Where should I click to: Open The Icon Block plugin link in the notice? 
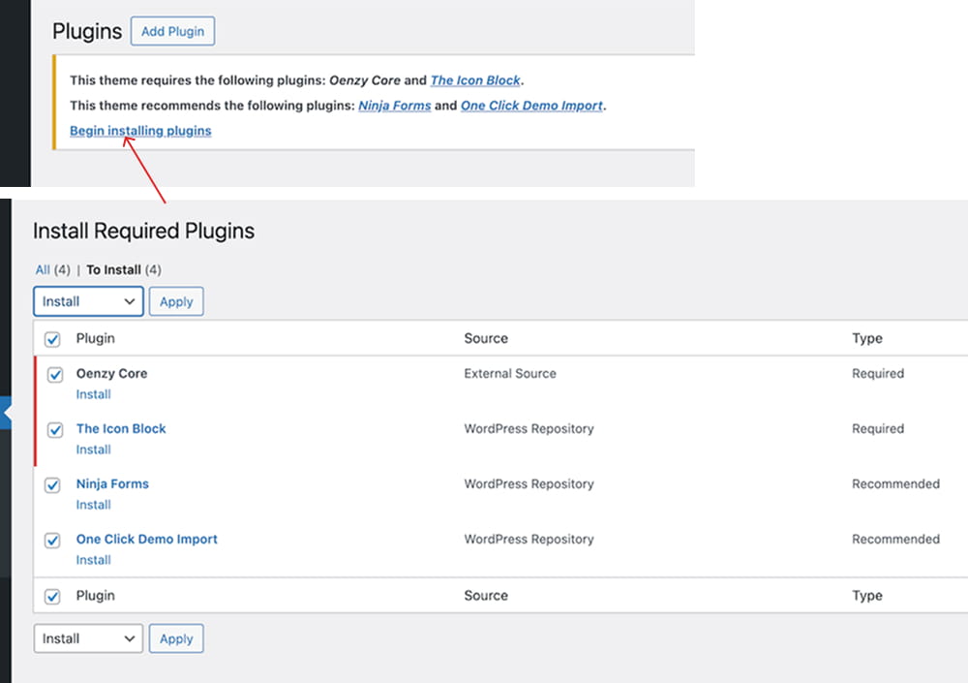[475, 80]
